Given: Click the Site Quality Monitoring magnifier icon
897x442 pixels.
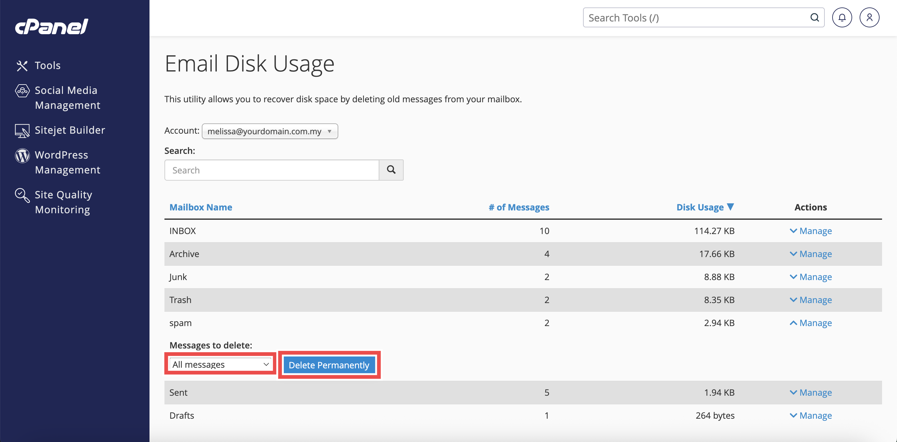Looking at the screenshot, I should click(x=22, y=195).
